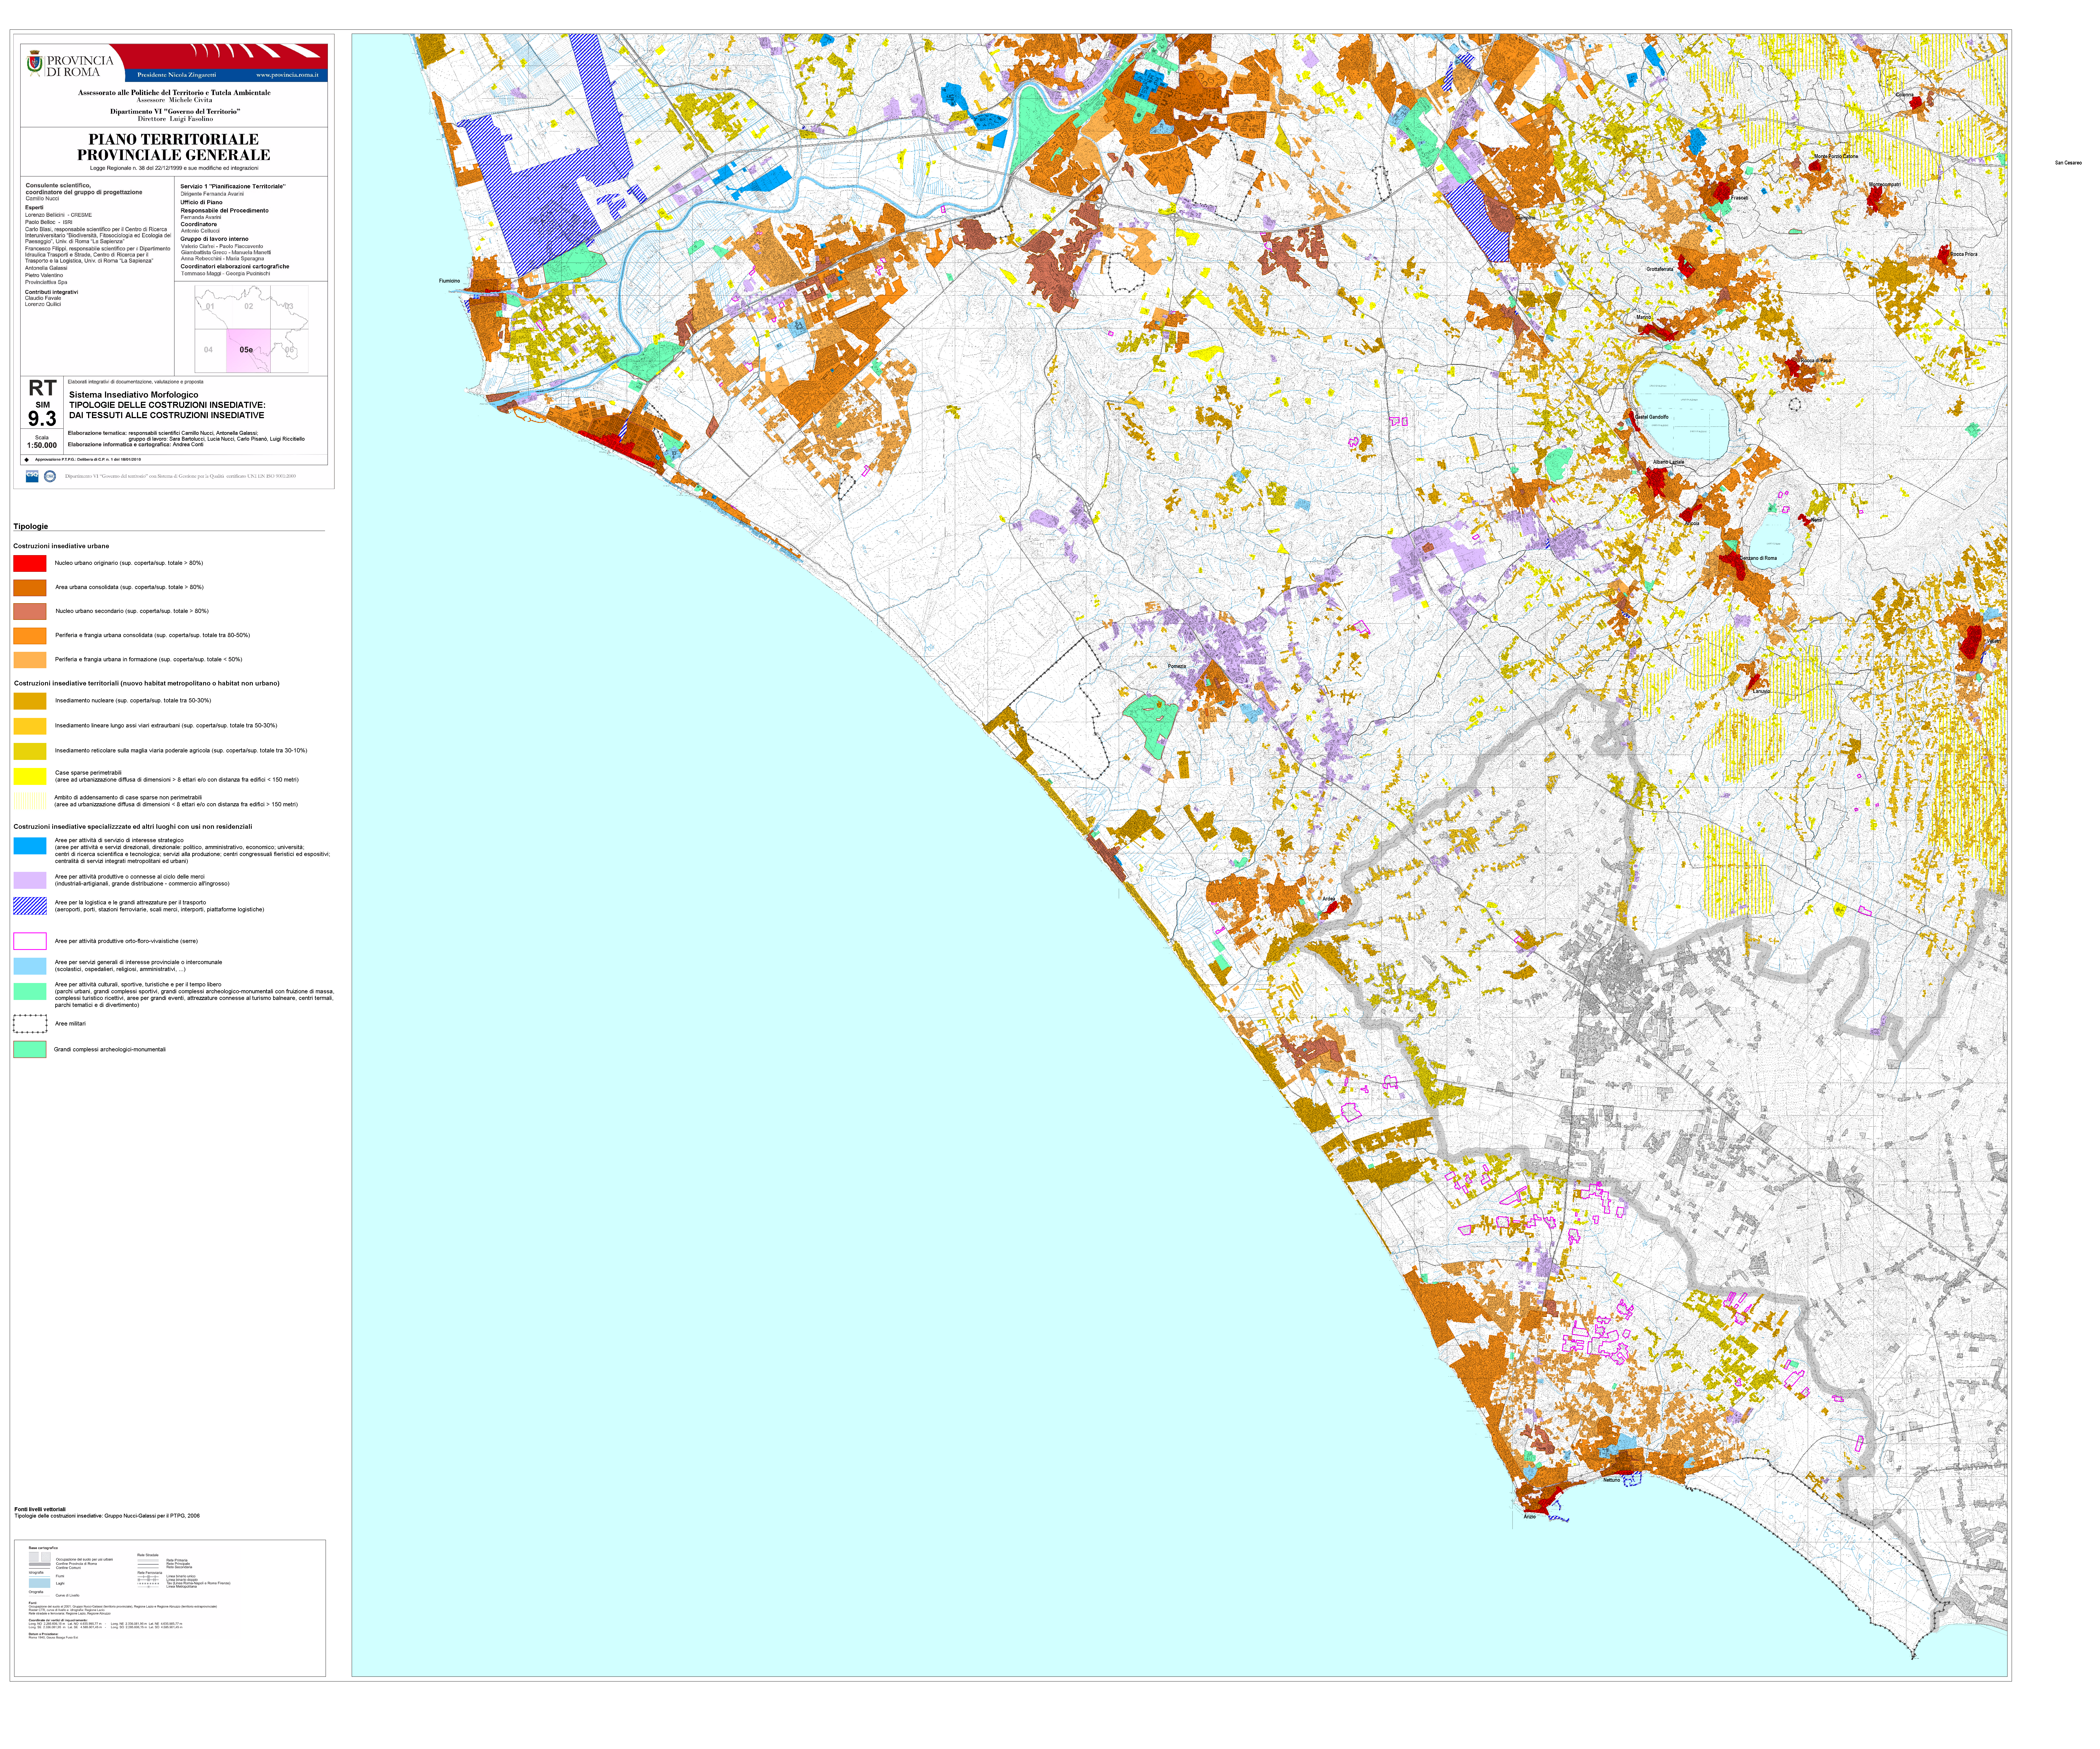Click the Pomezia town label
The height and width of the screenshot is (1749, 2100).
click(1177, 666)
